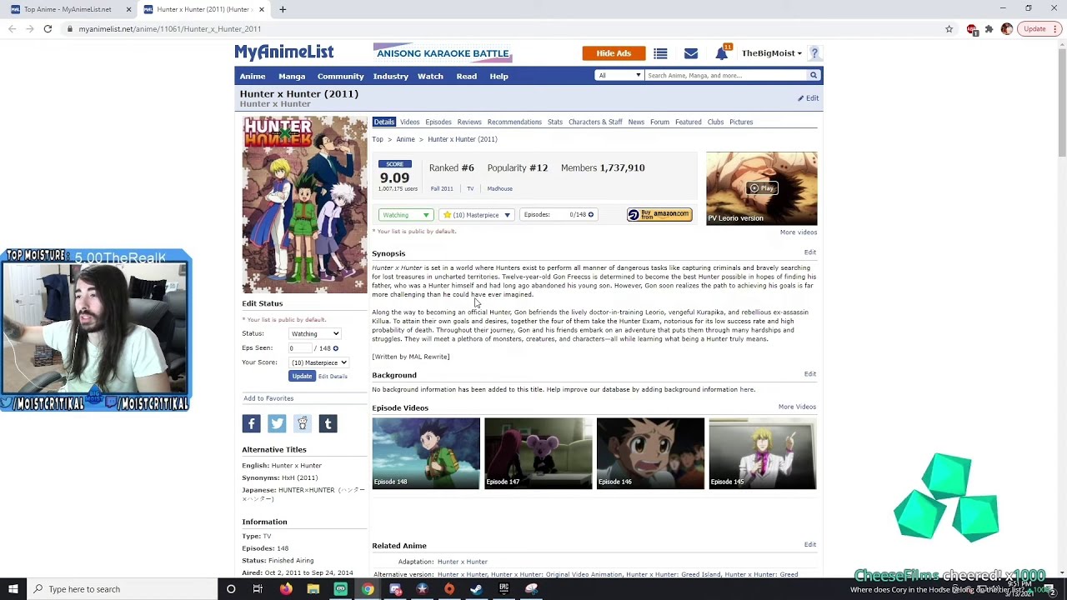This screenshot has width=1067, height=600.
Task: Open the Chrome extensions puzzle icon
Action: click(x=989, y=29)
